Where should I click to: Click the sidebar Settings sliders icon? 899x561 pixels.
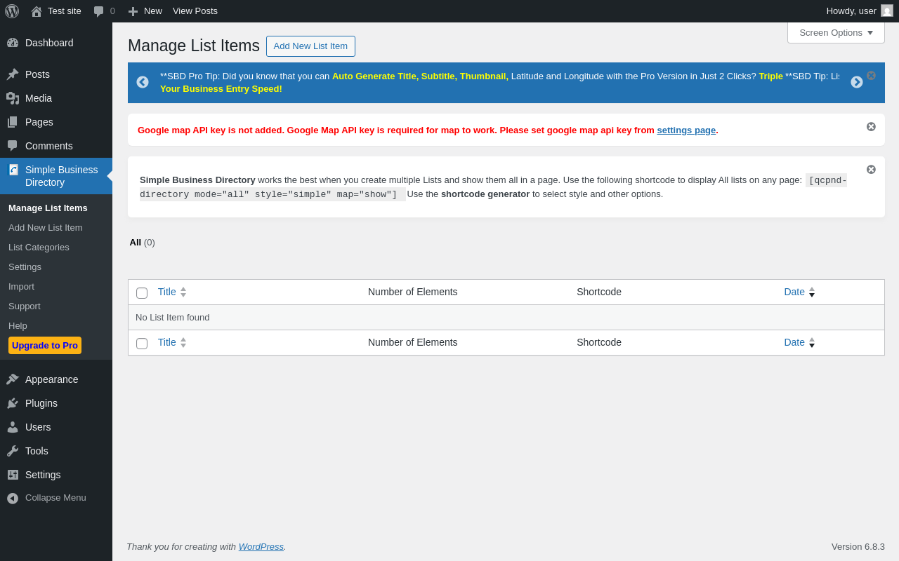(13, 475)
